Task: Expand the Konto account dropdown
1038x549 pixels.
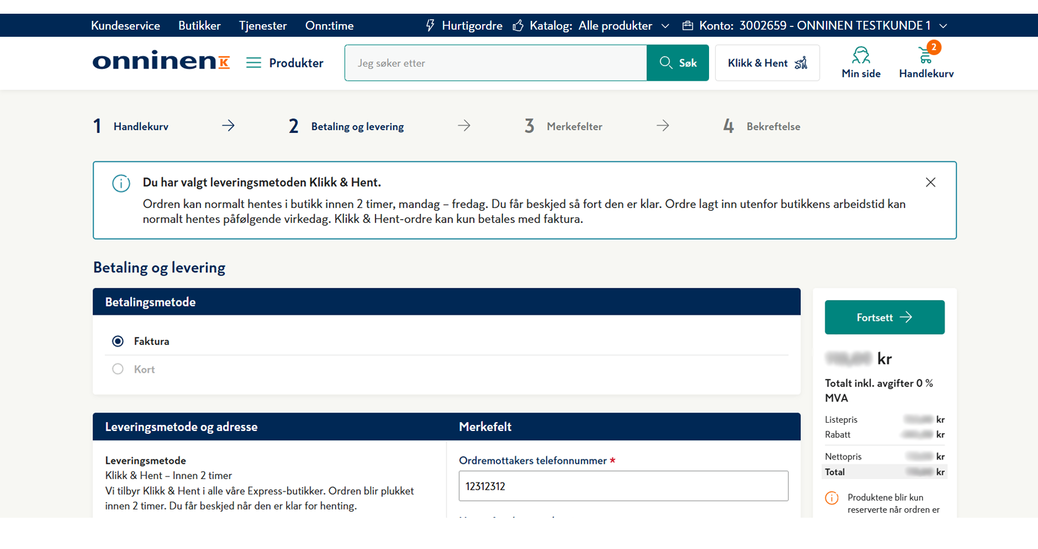Action: (x=943, y=26)
